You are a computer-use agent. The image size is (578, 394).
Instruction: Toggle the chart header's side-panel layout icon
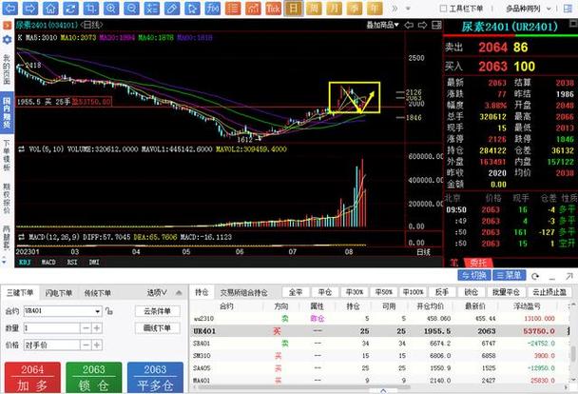[x=436, y=25]
